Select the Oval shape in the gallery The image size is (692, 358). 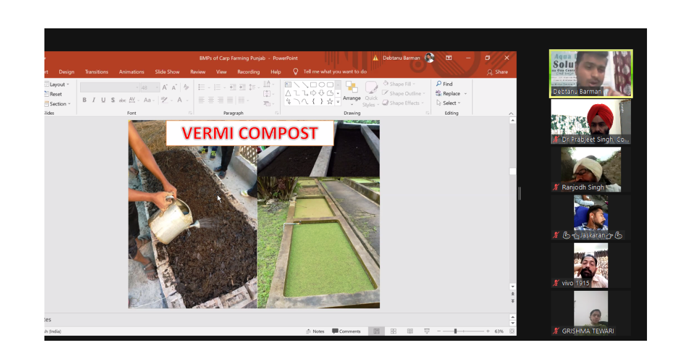tap(322, 84)
